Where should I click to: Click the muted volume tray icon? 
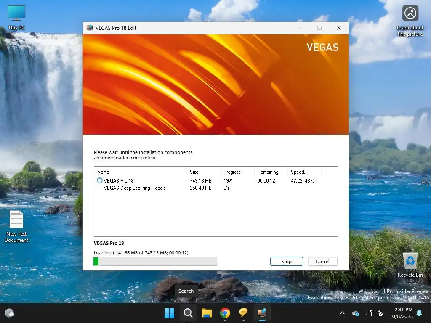point(380,313)
